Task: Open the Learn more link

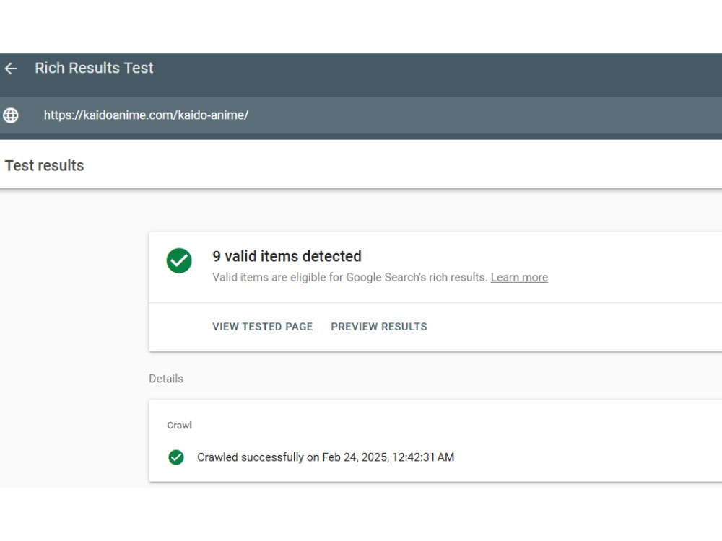Action: pos(519,278)
